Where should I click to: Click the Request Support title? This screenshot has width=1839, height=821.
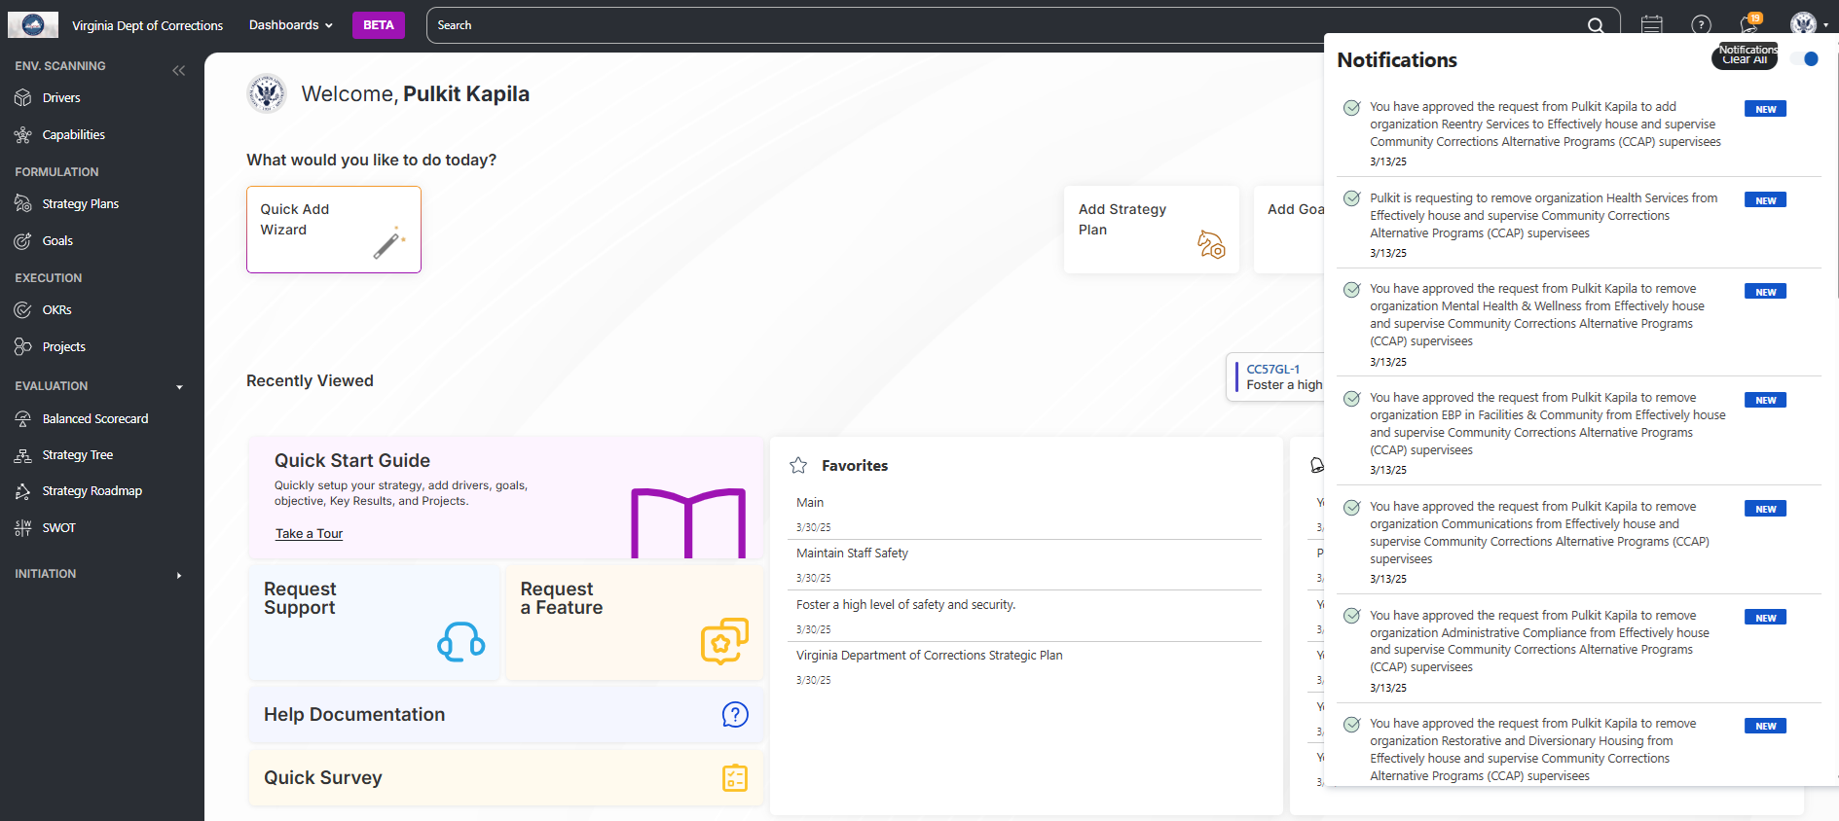pyautogui.click(x=300, y=598)
